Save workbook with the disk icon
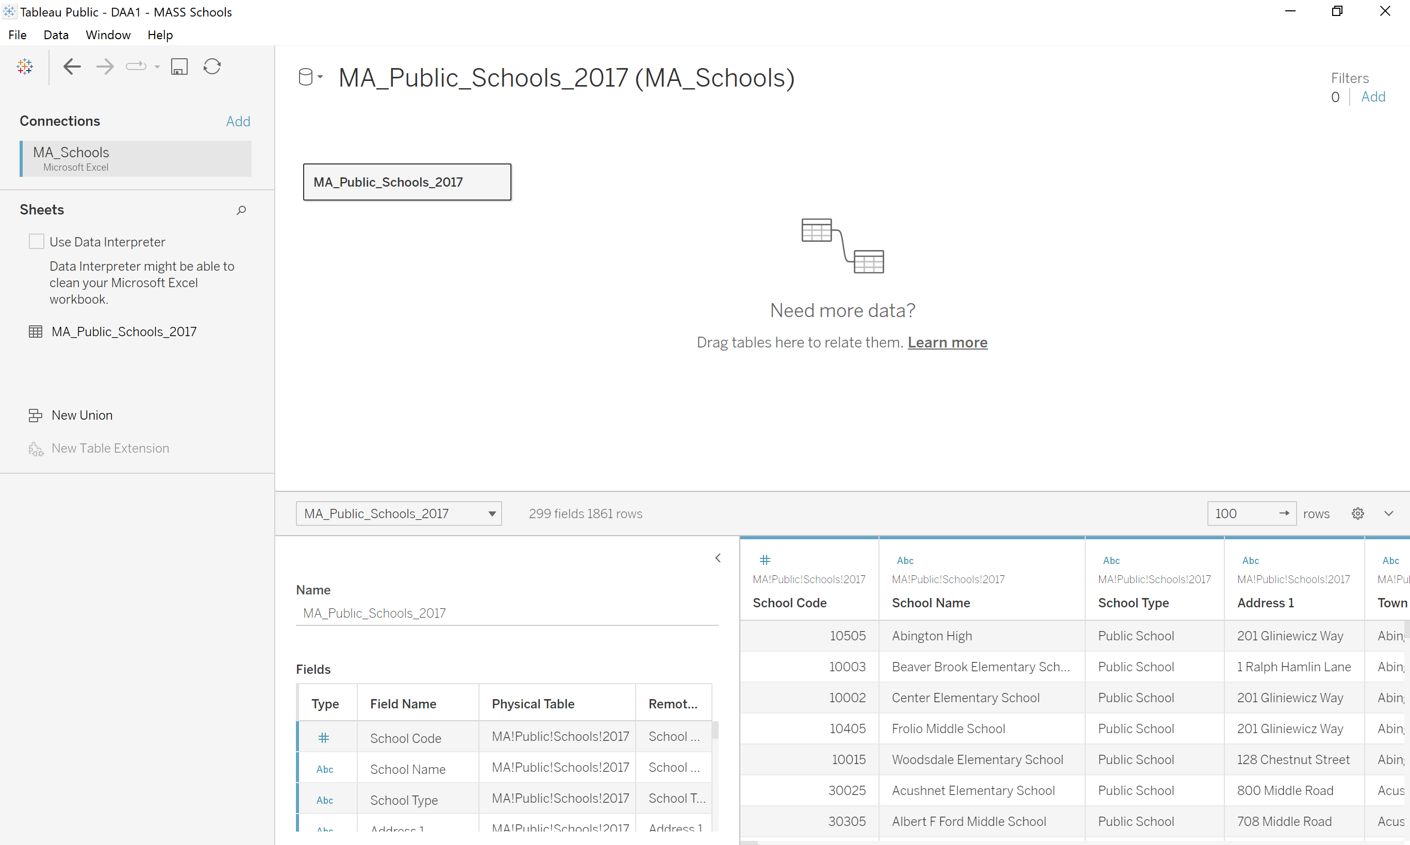 179,67
